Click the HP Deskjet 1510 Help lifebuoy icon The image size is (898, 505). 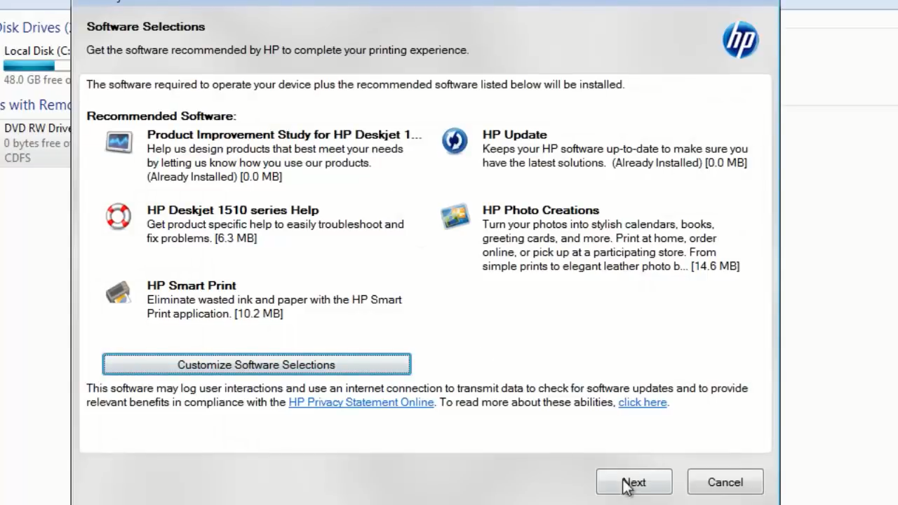pos(119,216)
